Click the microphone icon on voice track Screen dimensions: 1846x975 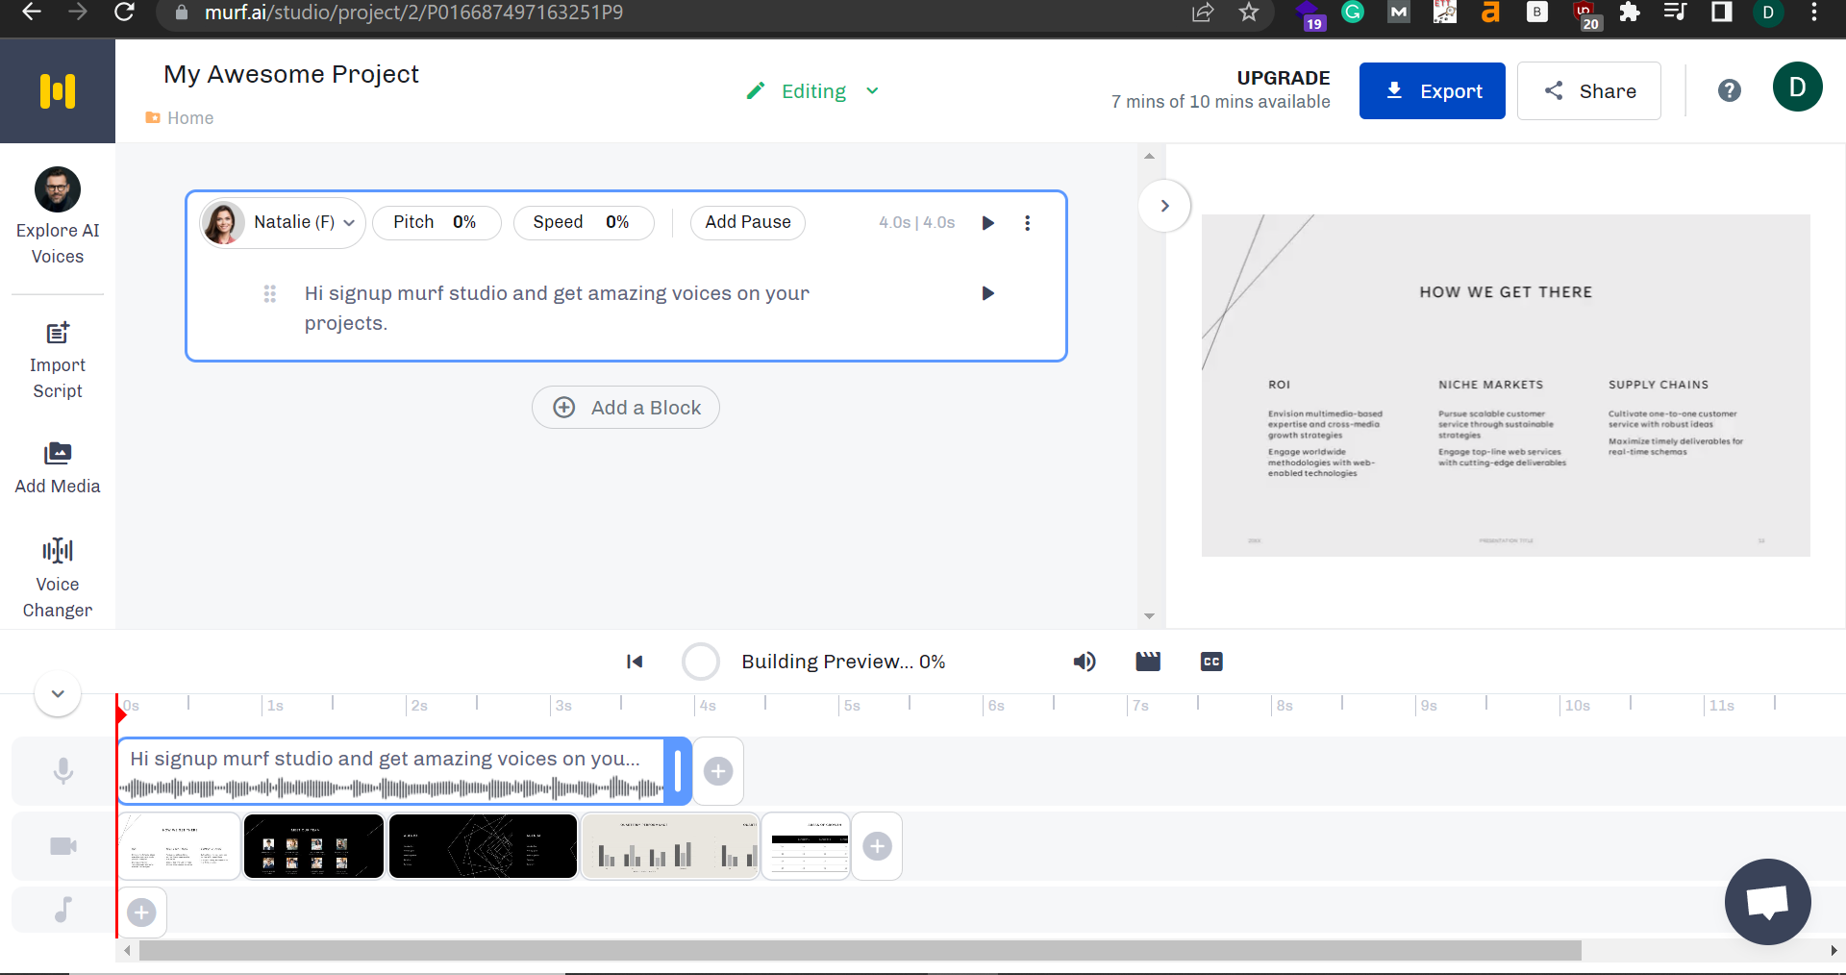click(62, 770)
